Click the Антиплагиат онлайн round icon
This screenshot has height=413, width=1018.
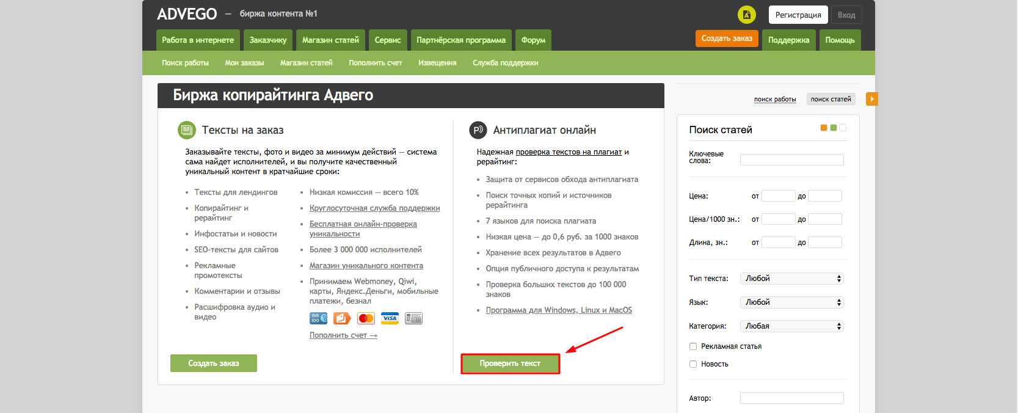tap(478, 130)
